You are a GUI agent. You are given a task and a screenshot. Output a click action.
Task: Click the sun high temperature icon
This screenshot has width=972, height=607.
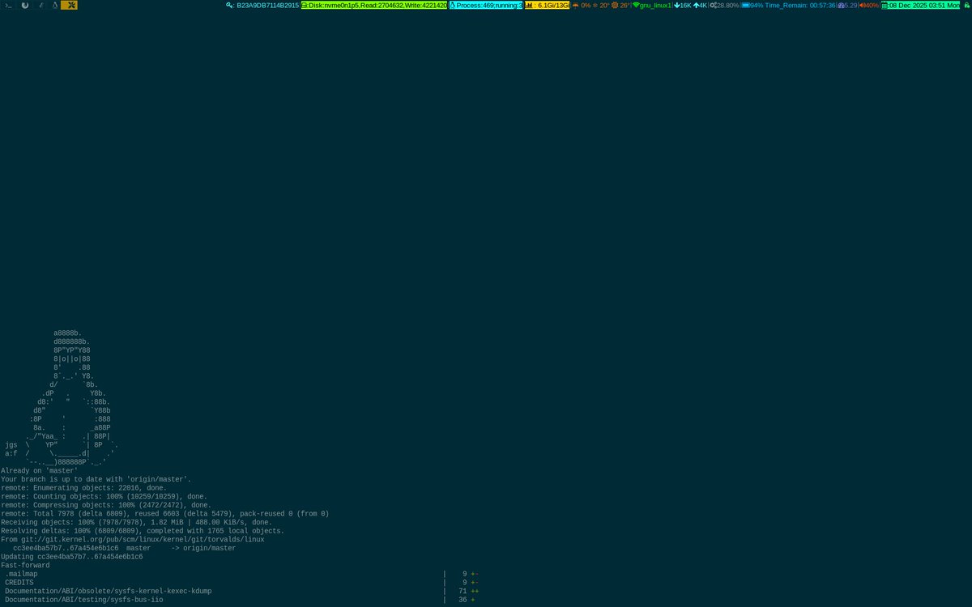tap(616, 5)
